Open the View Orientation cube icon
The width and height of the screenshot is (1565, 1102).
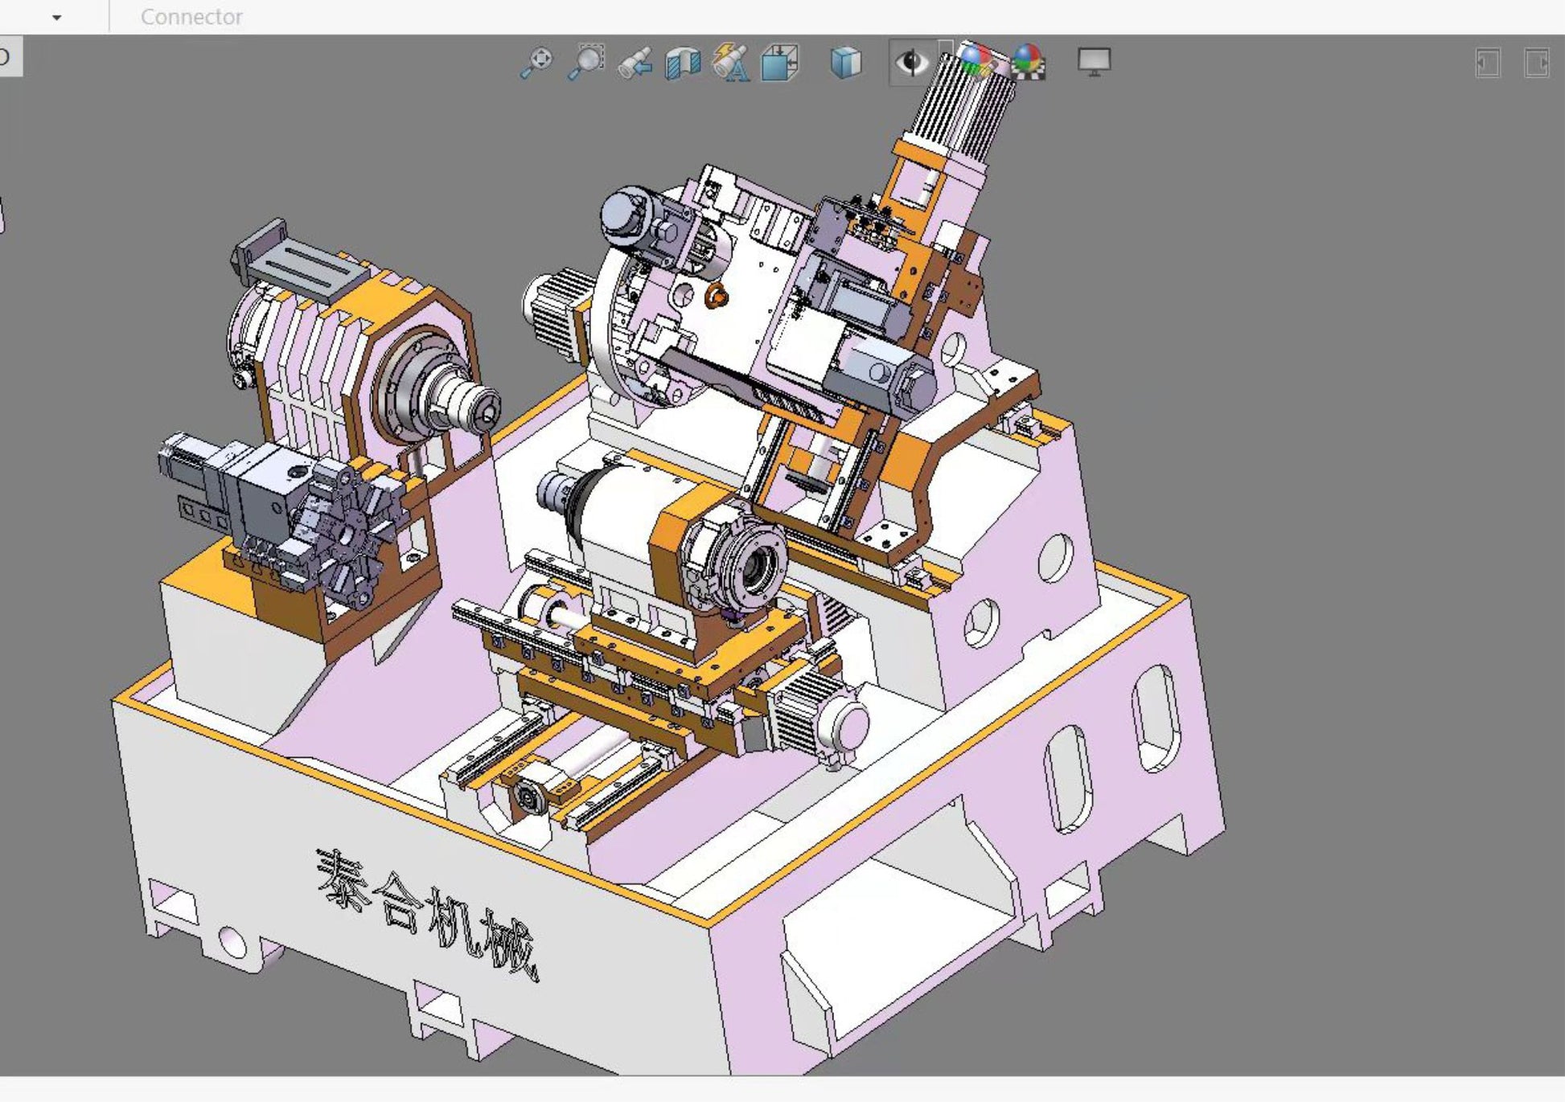pyautogui.click(x=779, y=63)
